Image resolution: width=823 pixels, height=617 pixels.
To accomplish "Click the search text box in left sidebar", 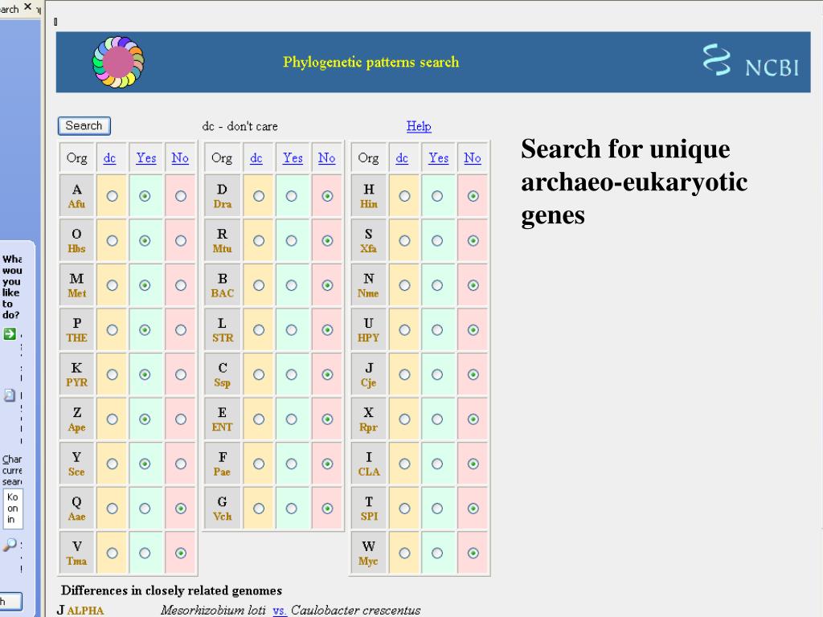I will click(13, 509).
